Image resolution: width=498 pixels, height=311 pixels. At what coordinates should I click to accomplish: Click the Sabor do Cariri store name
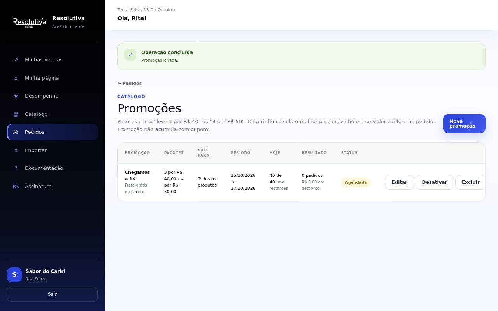coord(46,271)
